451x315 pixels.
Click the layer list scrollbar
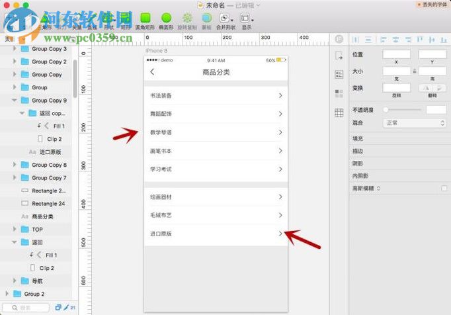click(75, 79)
